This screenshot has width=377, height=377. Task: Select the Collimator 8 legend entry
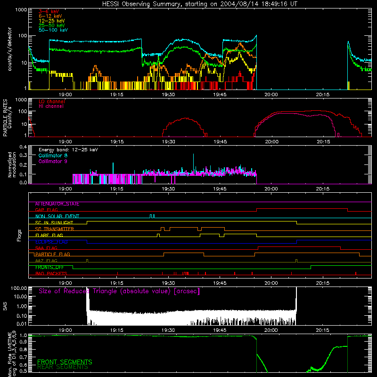pos(53,156)
